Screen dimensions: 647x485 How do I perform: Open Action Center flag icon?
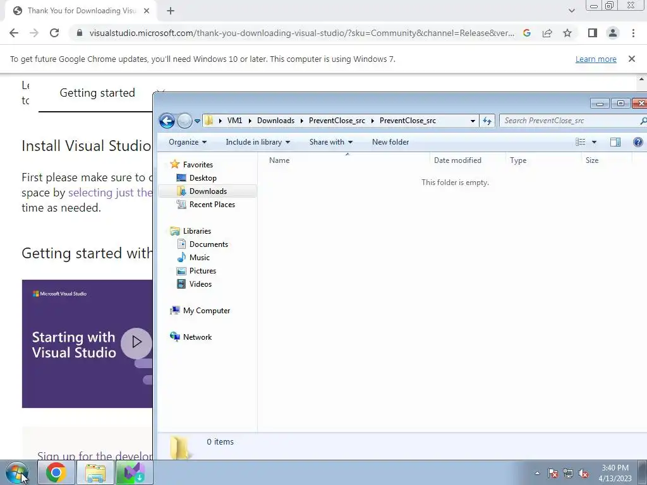pos(552,473)
